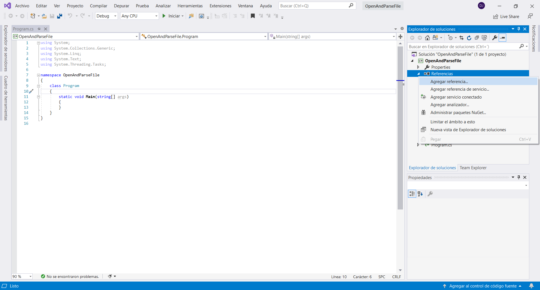This screenshot has width=540, height=290.
Task: Click the Save All toolbar icon
Action: point(59,16)
